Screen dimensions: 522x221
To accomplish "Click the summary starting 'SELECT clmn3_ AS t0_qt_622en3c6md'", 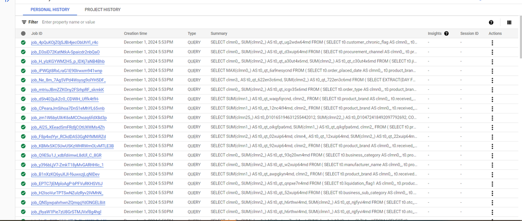I will click(314, 80).
